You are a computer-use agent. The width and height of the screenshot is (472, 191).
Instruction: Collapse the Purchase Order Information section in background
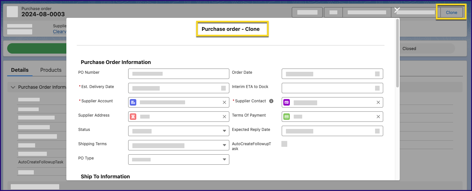click(13, 87)
